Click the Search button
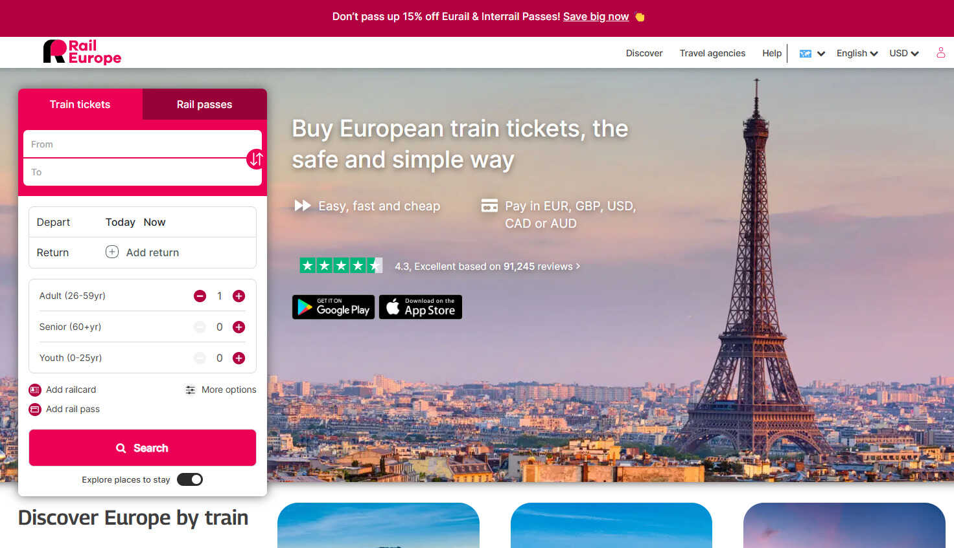 pos(143,448)
